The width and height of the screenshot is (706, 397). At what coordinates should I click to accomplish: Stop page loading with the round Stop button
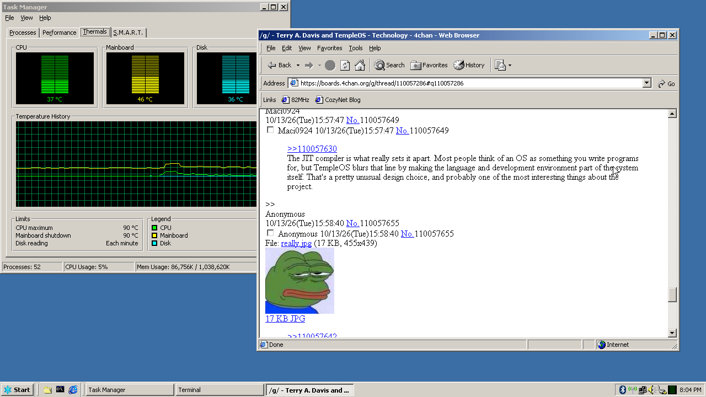pyautogui.click(x=330, y=65)
